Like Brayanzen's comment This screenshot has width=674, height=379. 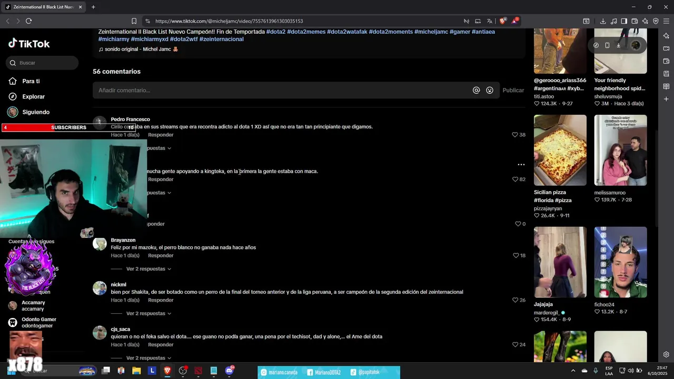[x=516, y=255]
